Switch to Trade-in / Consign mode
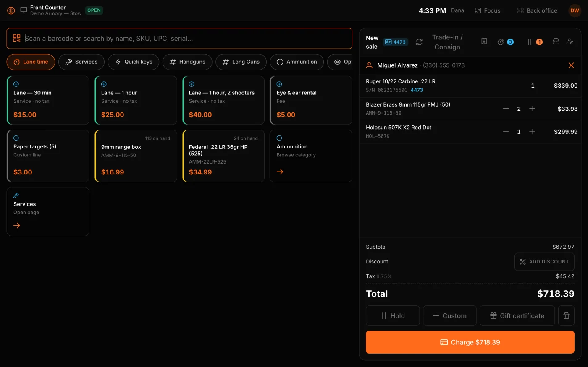 tap(447, 42)
